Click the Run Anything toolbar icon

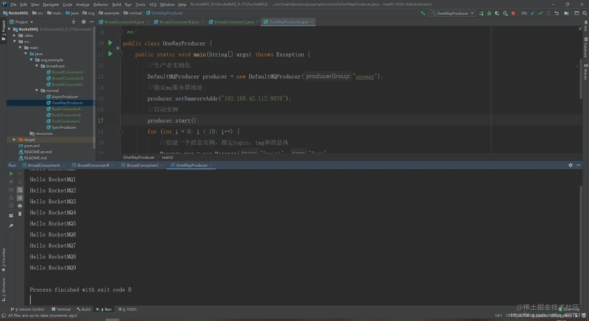(577, 13)
